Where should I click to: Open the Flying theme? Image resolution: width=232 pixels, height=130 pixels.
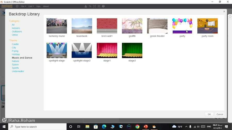point(15,51)
